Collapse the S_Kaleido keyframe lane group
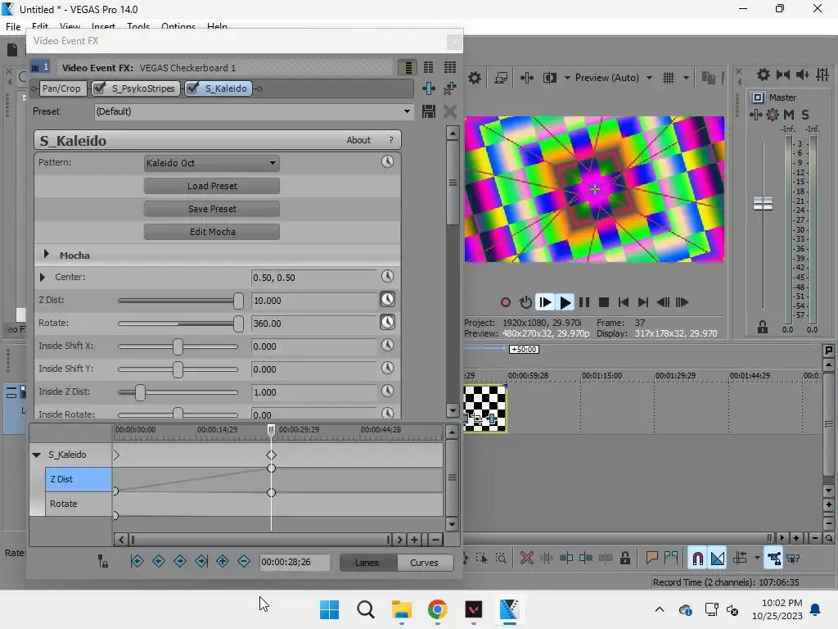This screenshot has height=629, width=838. pyautogui.click(x=36, y=455)
